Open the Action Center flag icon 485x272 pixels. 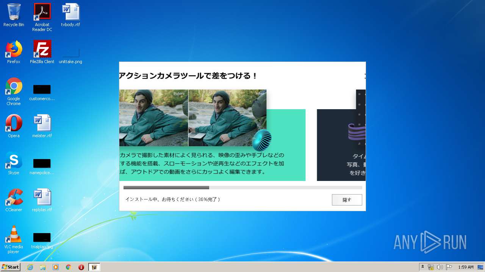coord(449,267)
